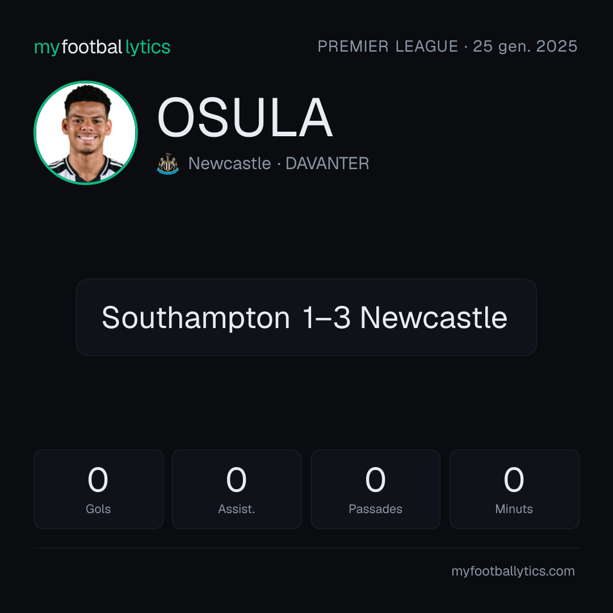This screenshot has width=613, height=613.
Task: Select the Newcastle team name text
Action: [x=229, y=163]
